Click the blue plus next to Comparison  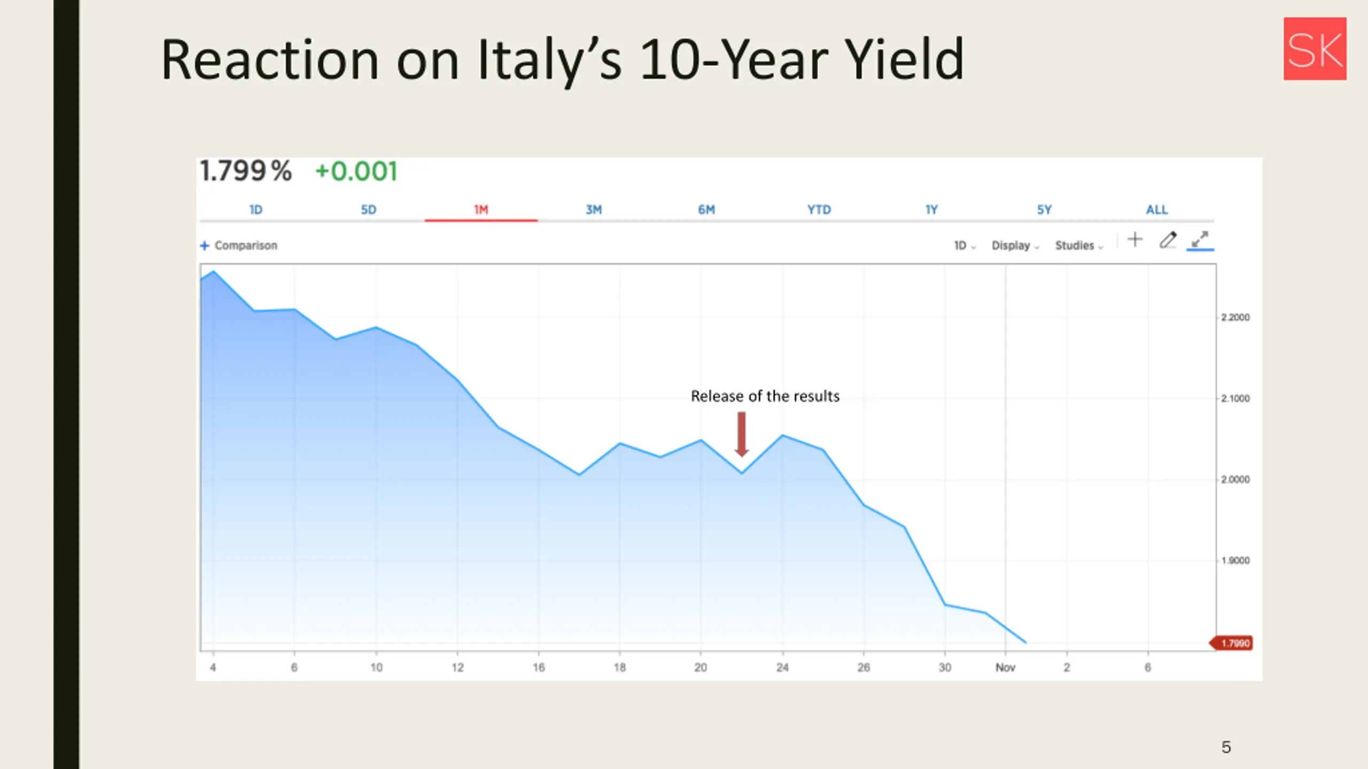coord(204,246)
